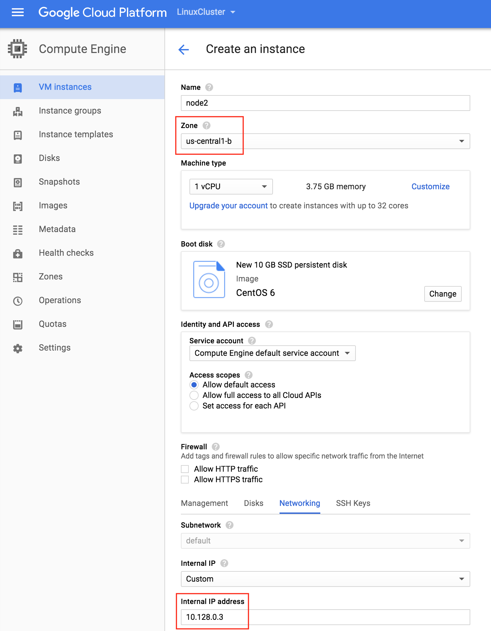Click the help icon beside Name
Screen dimensions: 491x631
pos(209,87)
